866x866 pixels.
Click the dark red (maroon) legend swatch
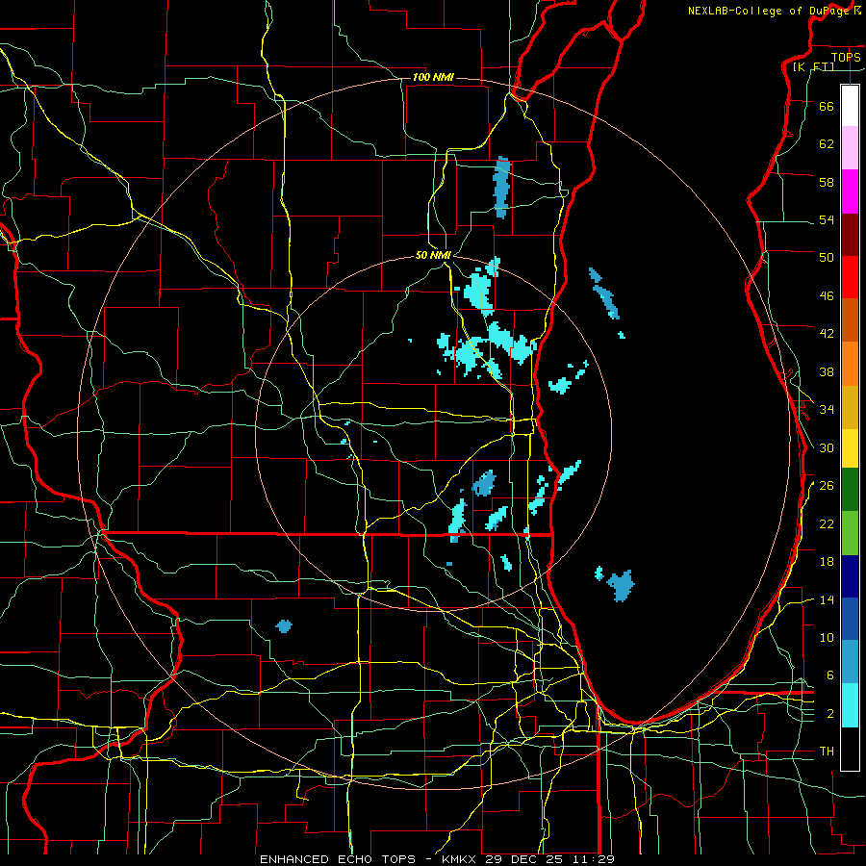click(x=850, y=235)
